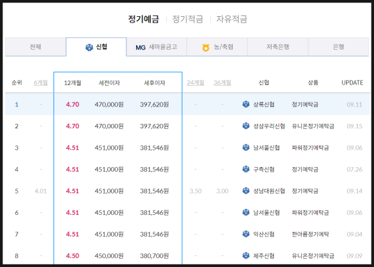Image resolution: width=374 pixels, height=267 pixels.
Task: Click the 09.15 update date
Action: point(355,126)
